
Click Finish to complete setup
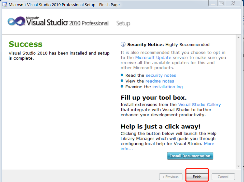click(x=197, y=177)
